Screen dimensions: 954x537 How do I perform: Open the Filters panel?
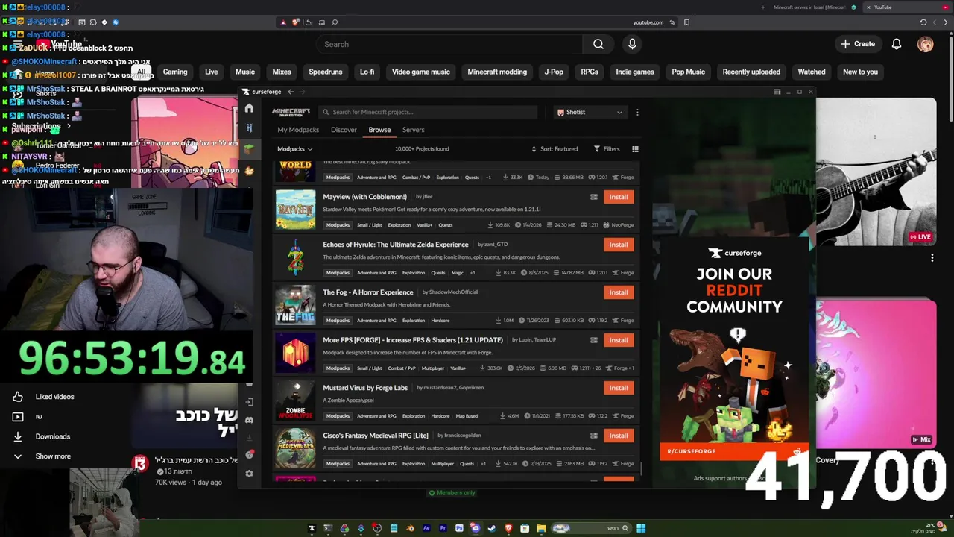[x=607, y=149]
